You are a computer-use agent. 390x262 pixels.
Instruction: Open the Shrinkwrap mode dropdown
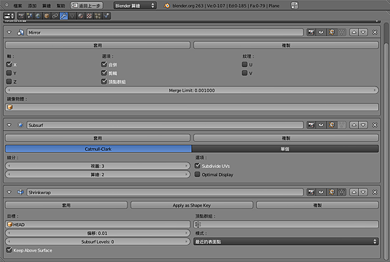click(x=286, y=241)
